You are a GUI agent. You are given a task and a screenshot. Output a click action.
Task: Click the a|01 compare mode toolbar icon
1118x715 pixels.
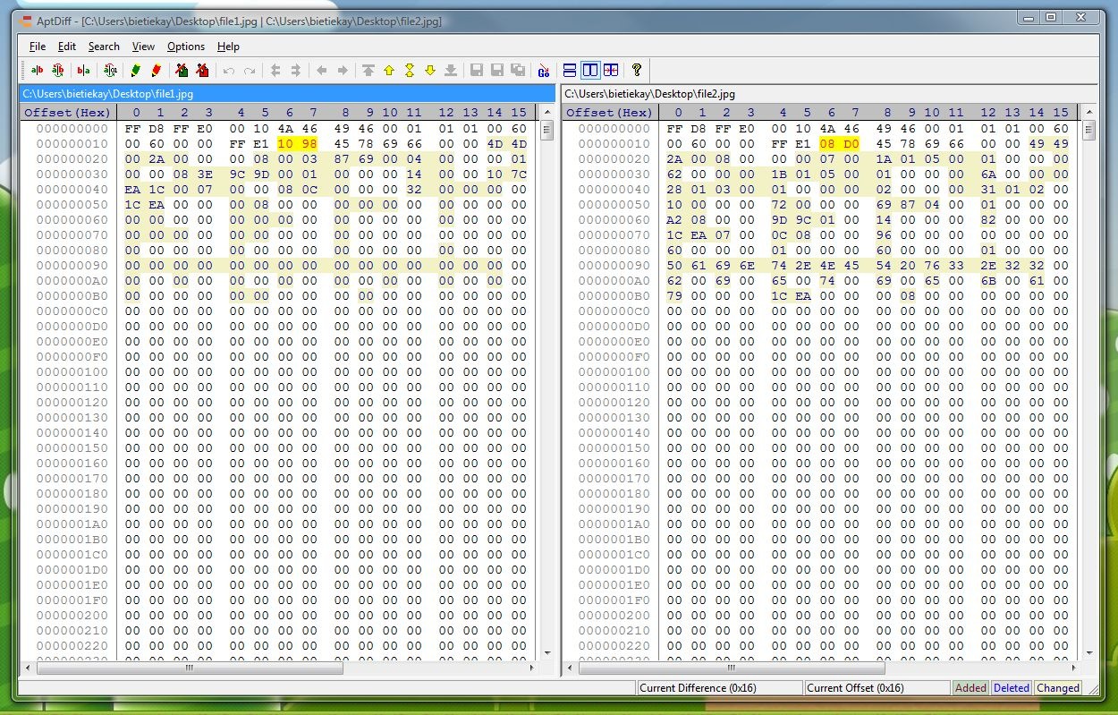(x=110, y=70)
